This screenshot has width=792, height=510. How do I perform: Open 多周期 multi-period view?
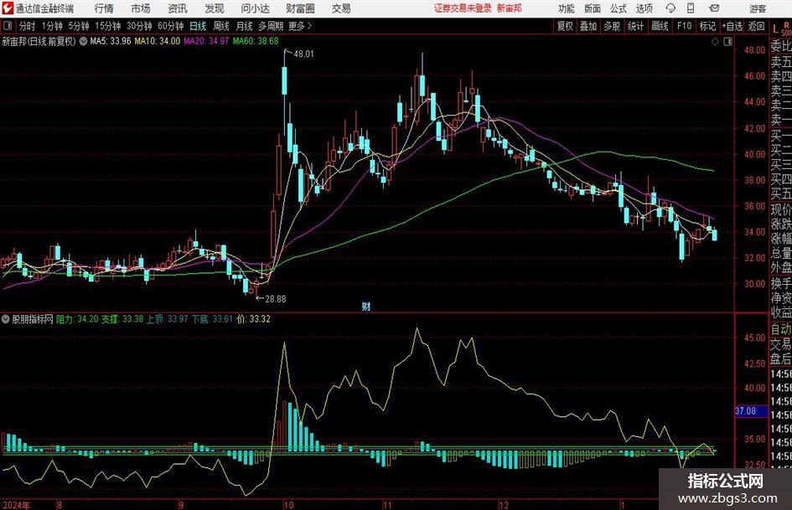click(271, 26)
